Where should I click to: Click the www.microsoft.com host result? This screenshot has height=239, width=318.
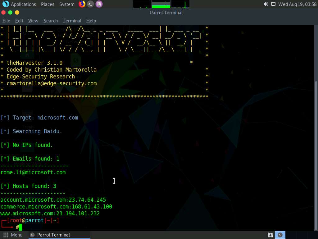point(50,213)
